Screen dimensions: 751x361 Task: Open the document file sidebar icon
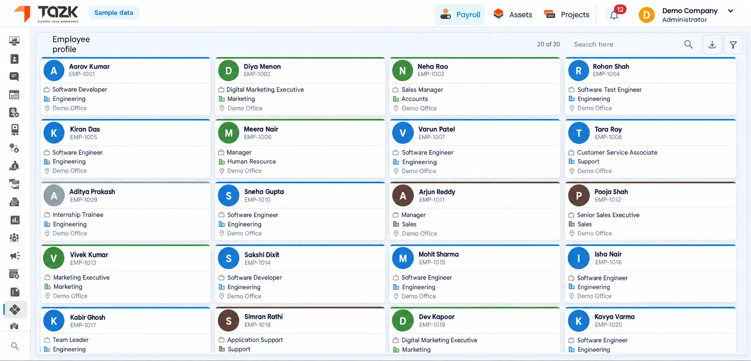(x=15, y=292)
